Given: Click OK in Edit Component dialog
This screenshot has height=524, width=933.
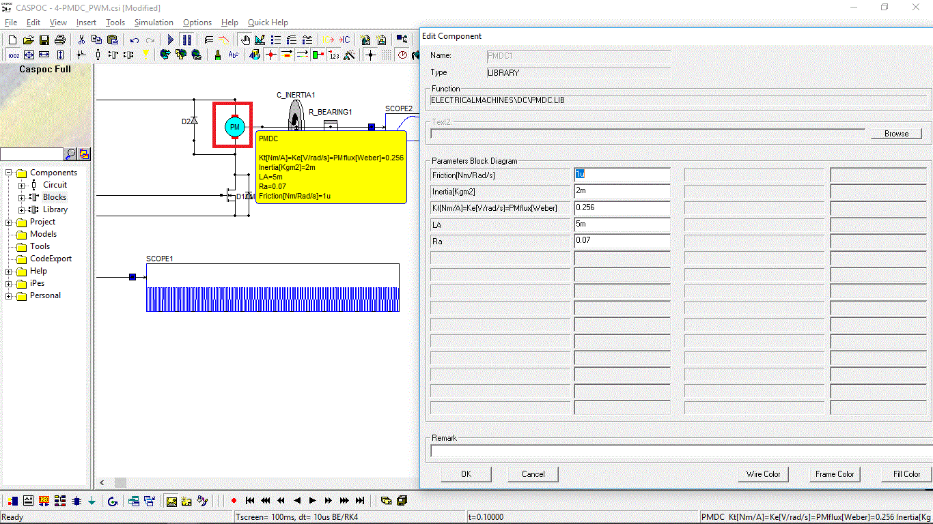Looking at the screenshot, I should tap(466, 474).
